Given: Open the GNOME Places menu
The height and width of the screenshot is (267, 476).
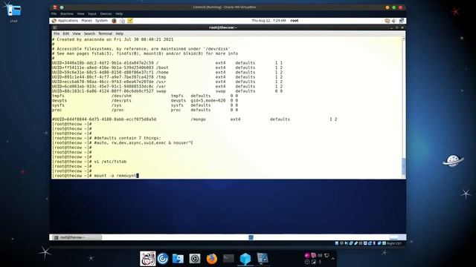Looking at the screenshot, I should pyautogui.click(x=86, y=21).
